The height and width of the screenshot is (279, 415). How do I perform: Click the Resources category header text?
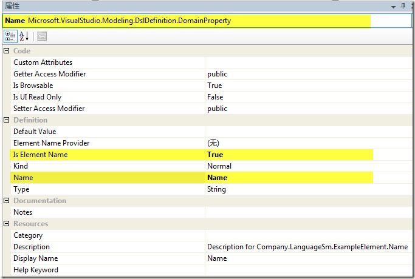(x=31, y=224)
